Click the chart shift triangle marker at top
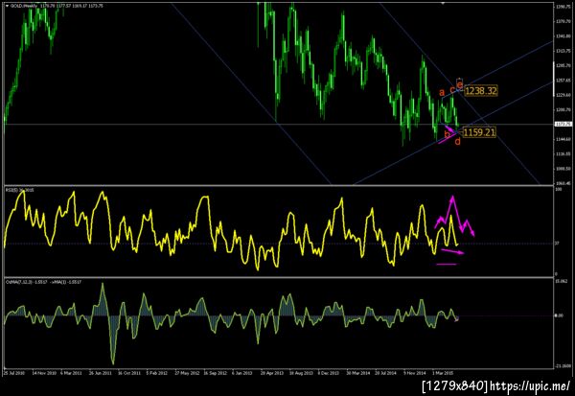Screen dimensions: 575x396 pyautogui.click(x=443, y=3)
